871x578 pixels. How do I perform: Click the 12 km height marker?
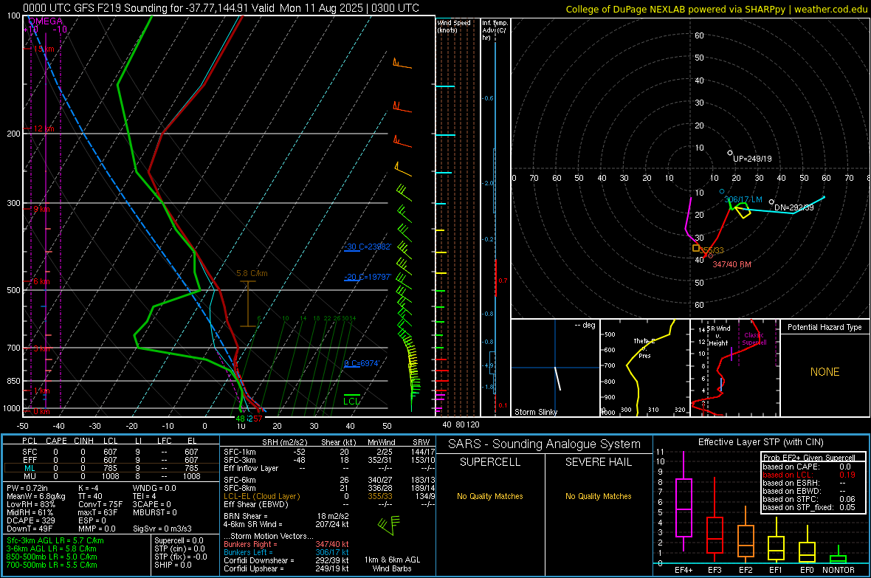pyautogui.click(x=42, y=128)
